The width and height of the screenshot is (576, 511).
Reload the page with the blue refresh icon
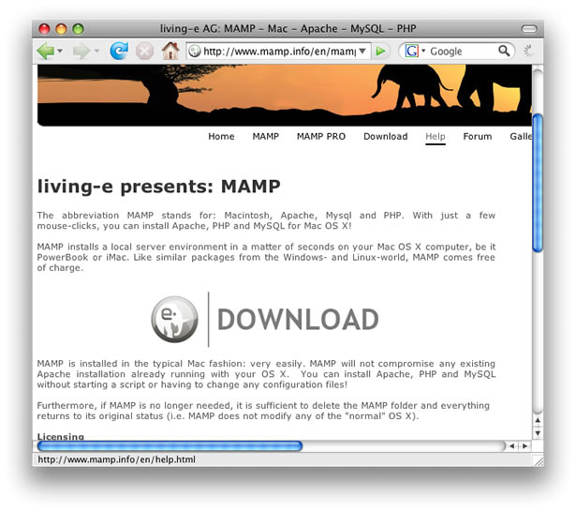(x=119, y=51)
